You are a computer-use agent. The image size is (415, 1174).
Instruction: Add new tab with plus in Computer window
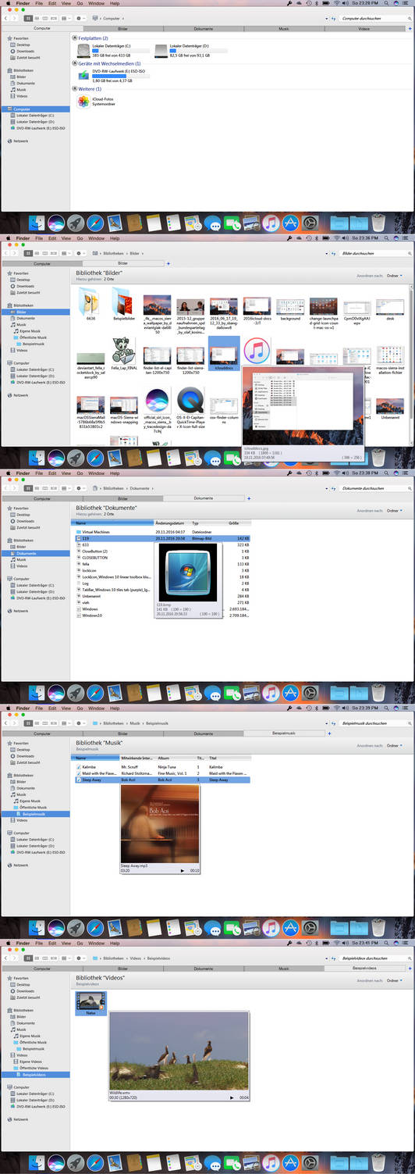(410, 28)
